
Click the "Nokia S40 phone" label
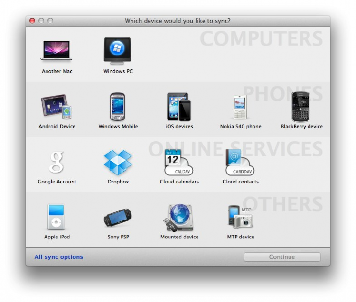(241, 126)
